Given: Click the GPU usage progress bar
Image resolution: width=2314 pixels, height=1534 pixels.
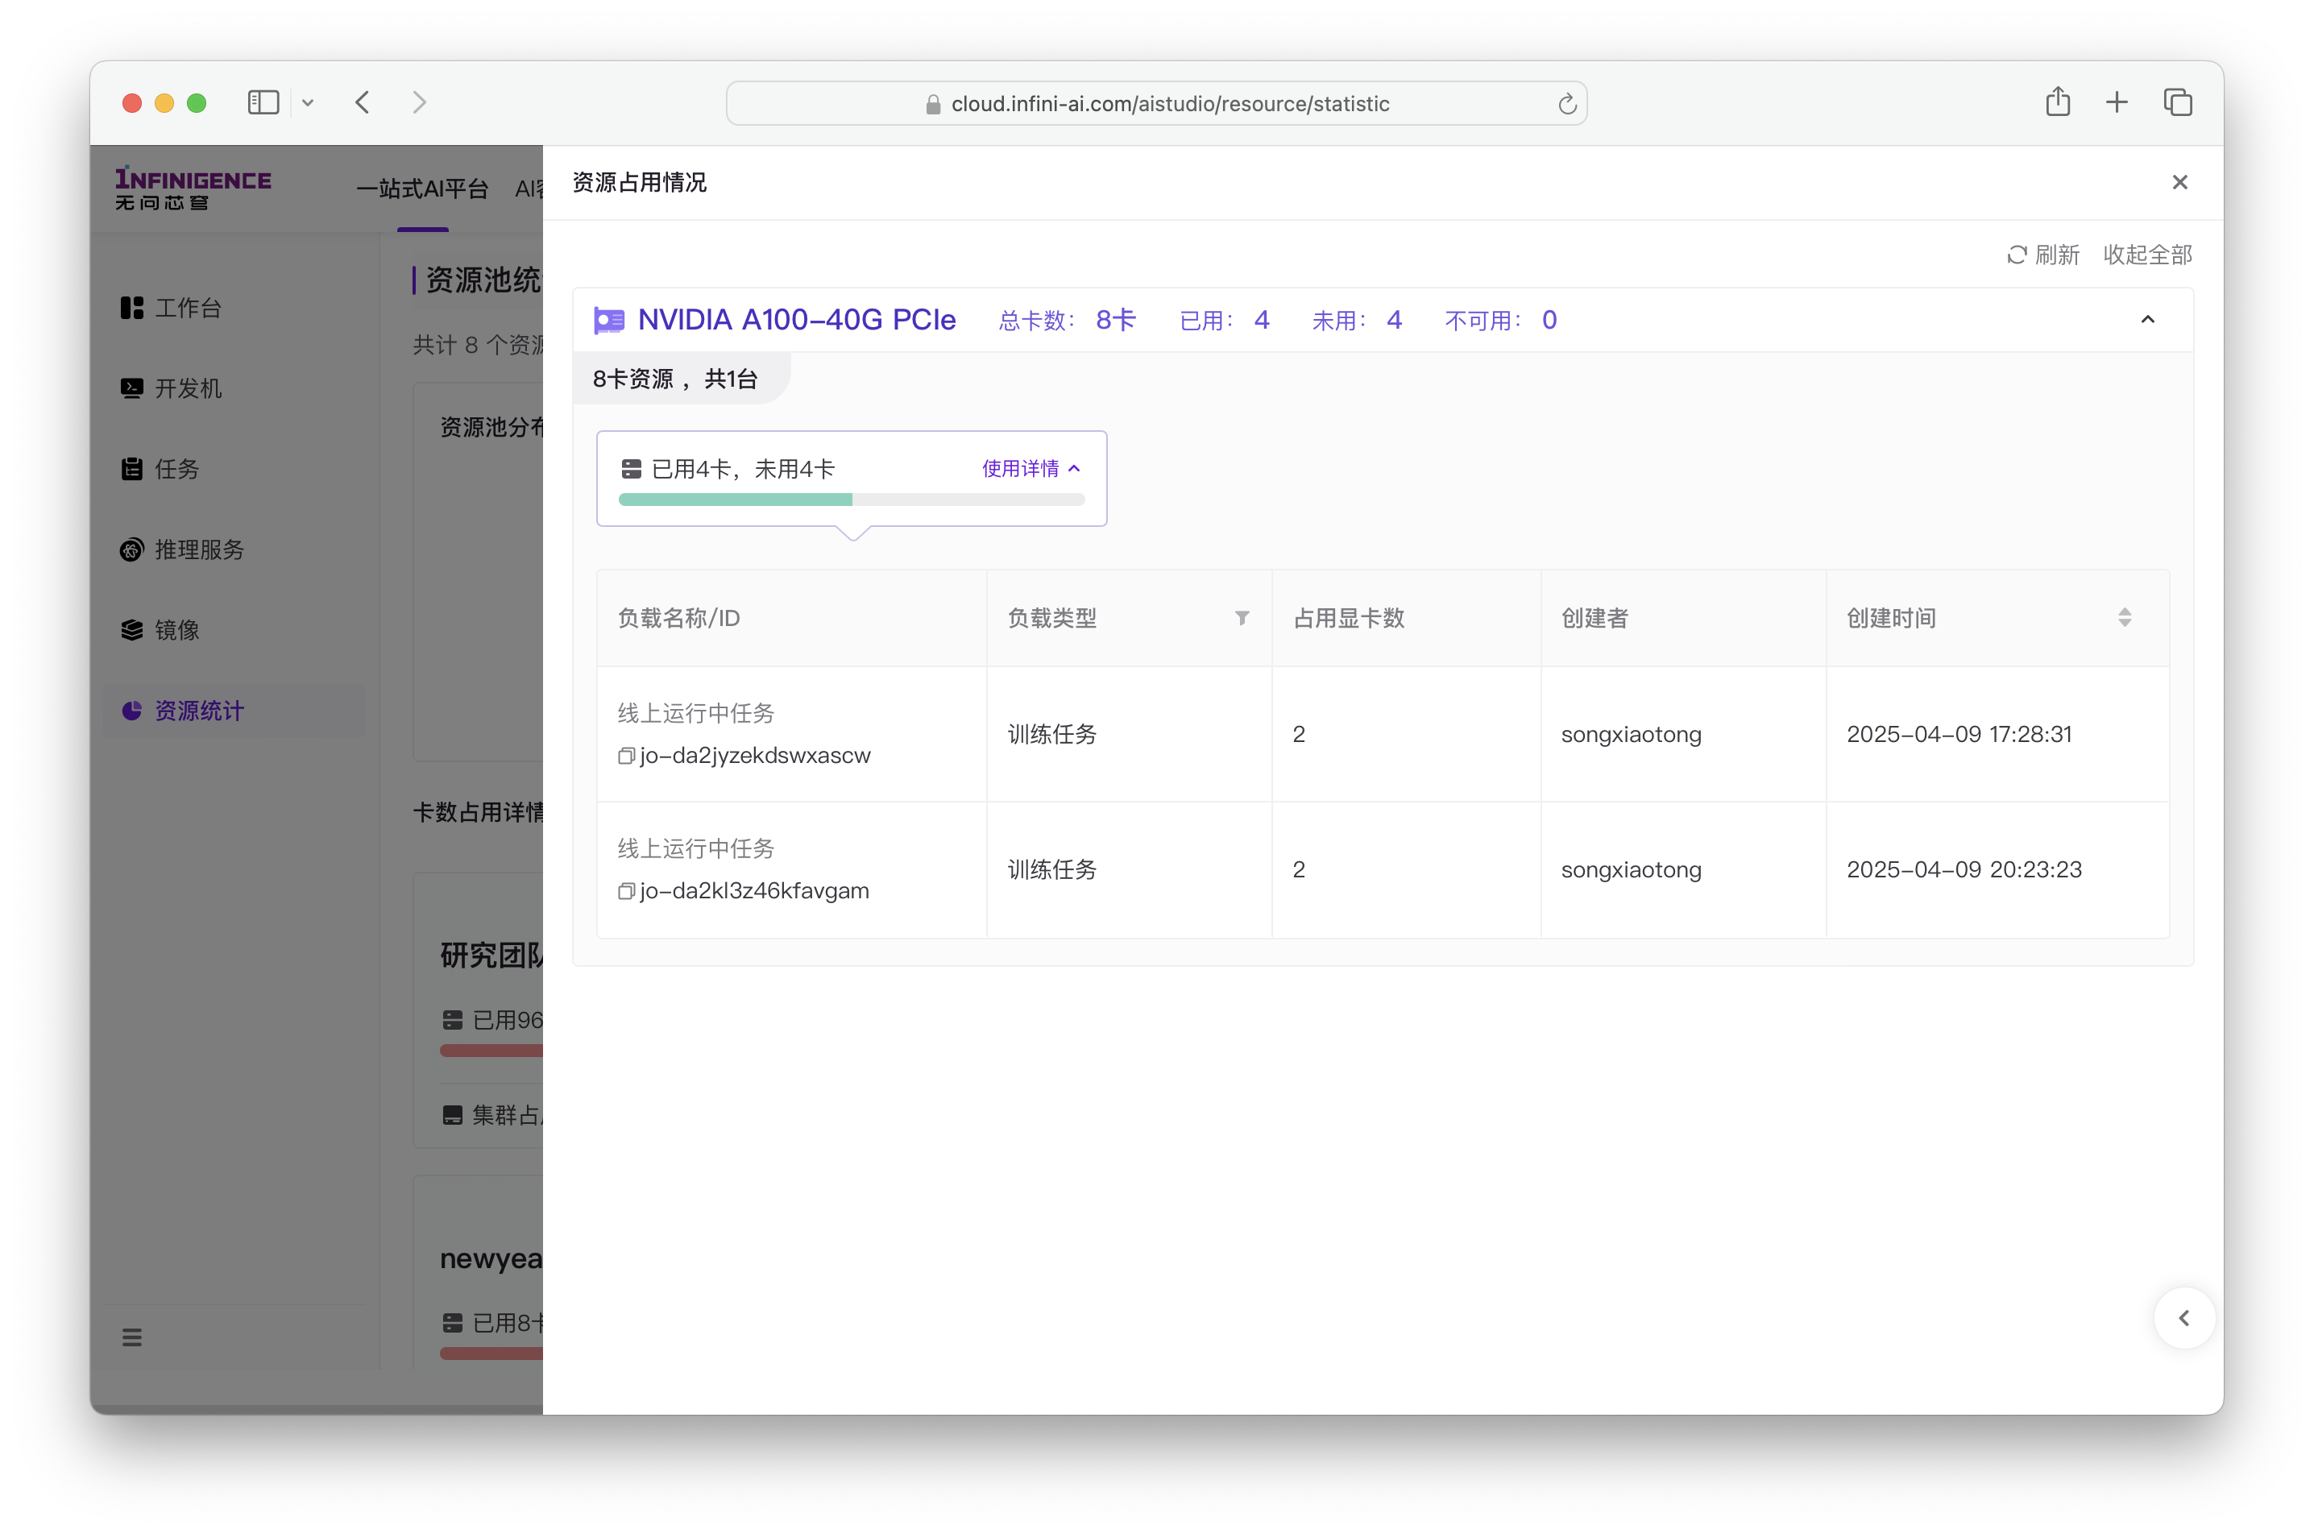Looking at the screenshot, I should (x=852, y=500).
